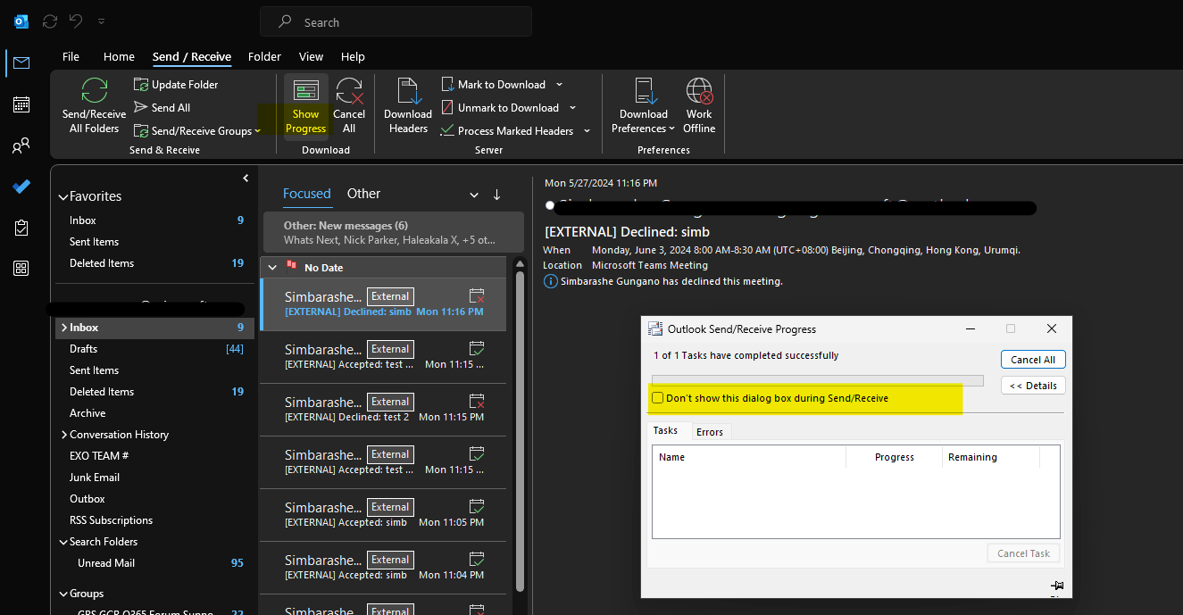The height and width of the screenshot is (615, 1183).
Task: Open the Download Preferences dropdown
Action: 644,121
